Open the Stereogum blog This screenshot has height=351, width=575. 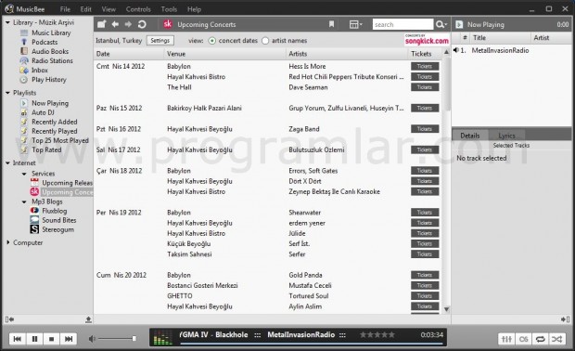pos(57,229)
